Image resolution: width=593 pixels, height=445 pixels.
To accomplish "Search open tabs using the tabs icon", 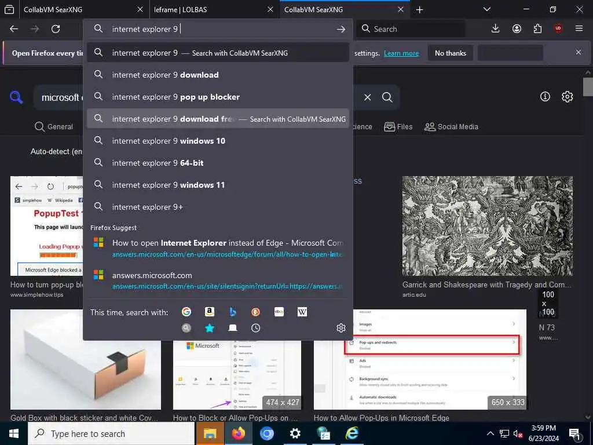I will [x=233, y=328].
